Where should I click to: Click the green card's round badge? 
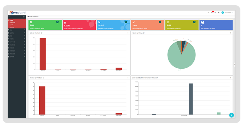[57, 22]
